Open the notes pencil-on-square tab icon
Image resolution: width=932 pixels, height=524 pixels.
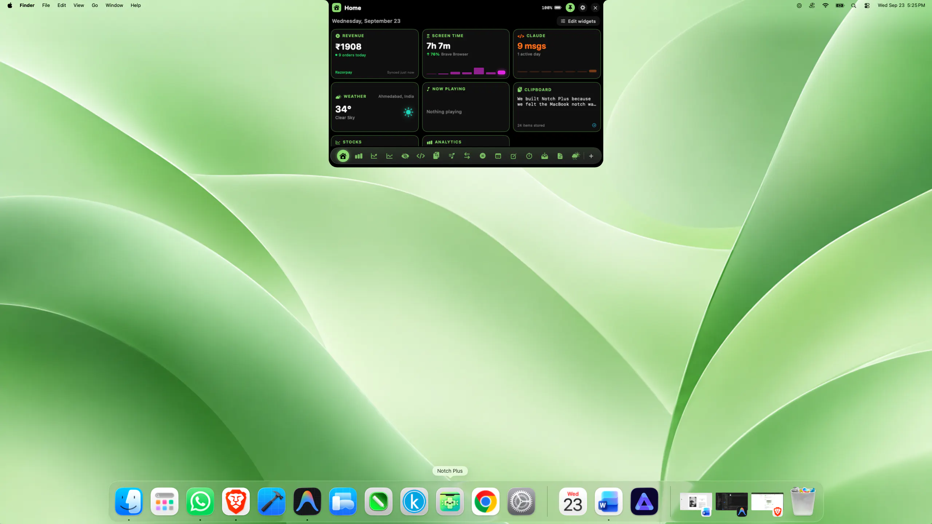(x=514, y=156)
